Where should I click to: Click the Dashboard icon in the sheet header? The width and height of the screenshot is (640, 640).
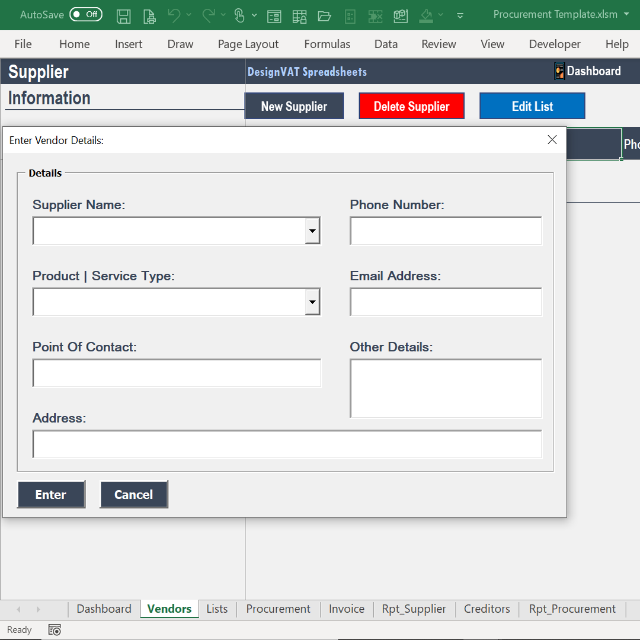pyautogui.click(x=559, y=71)
